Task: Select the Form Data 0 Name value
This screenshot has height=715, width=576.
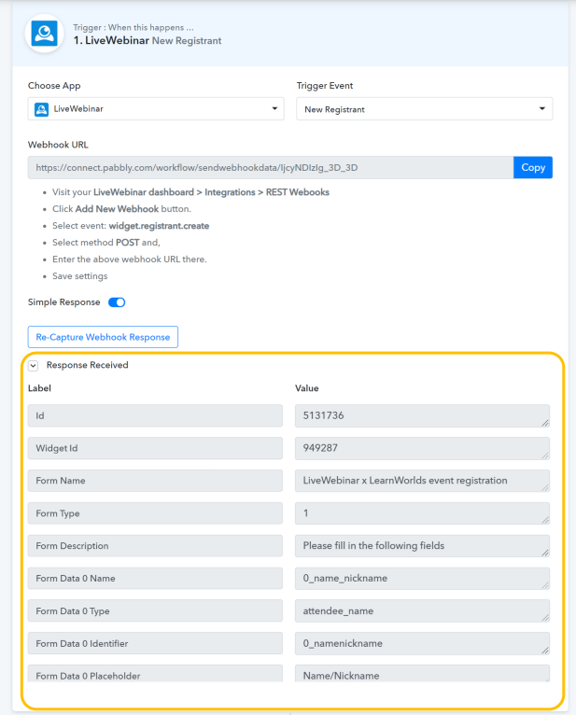Action: (x=422, y=579)
